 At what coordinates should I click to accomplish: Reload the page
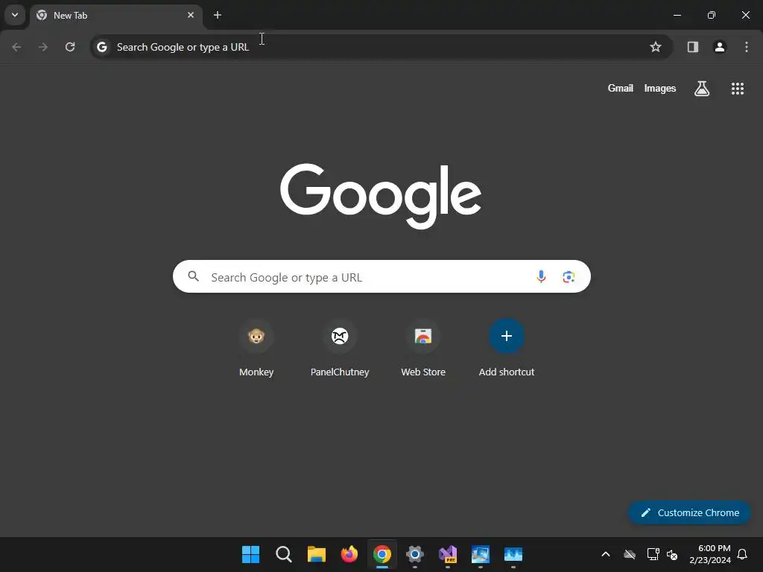(70, 47)
